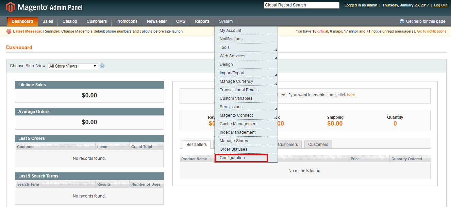Switch to the Bestsellers tab
The height and width of the screenshot is (207, 451).
pyautogui.click(x=197, y=144)
